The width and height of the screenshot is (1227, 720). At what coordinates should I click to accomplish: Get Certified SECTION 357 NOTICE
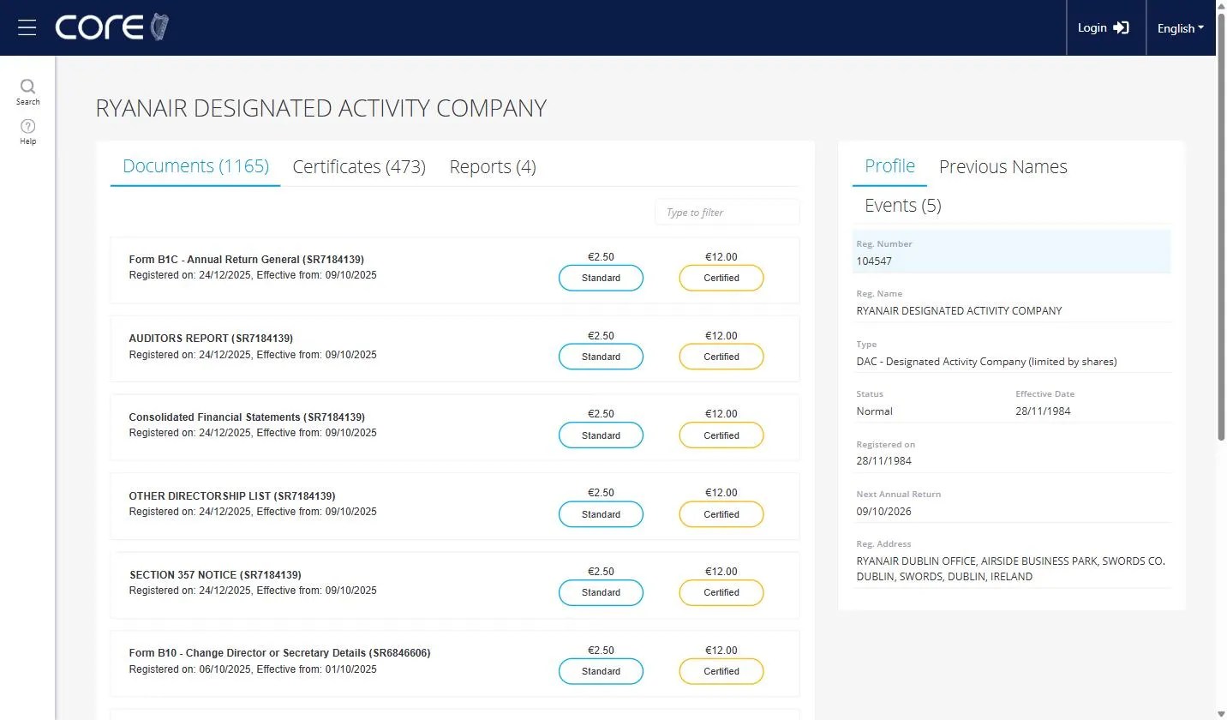721,592
